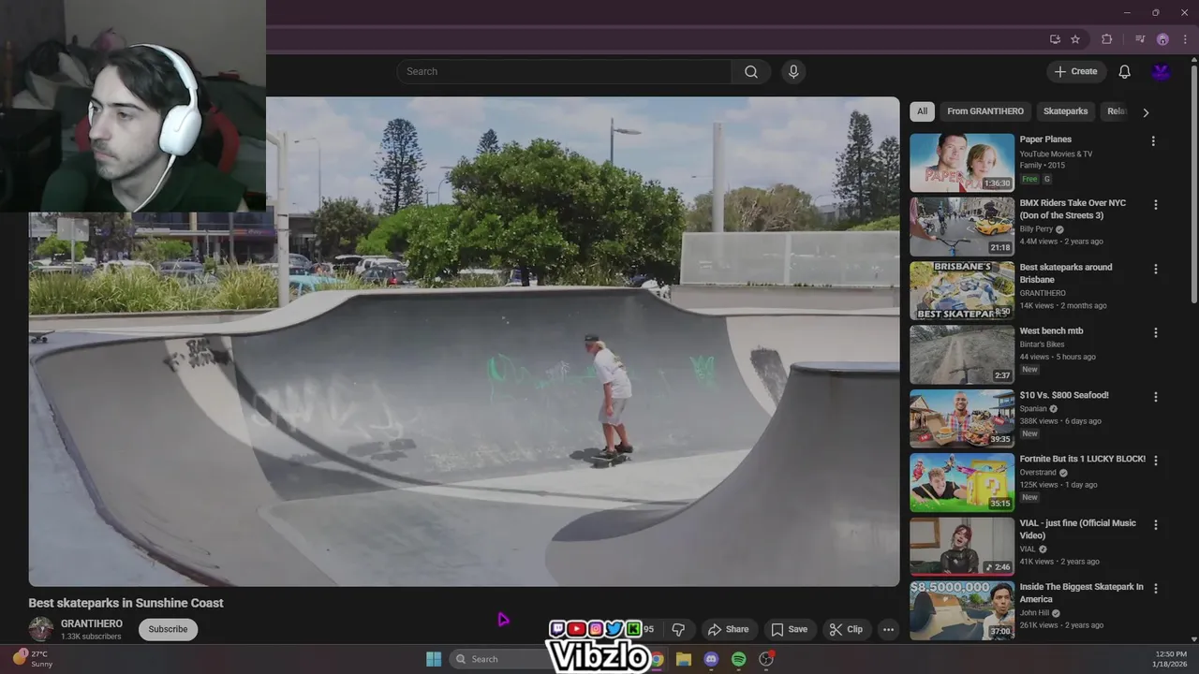Open options menu for West bench mtb

coord(1155,332)
